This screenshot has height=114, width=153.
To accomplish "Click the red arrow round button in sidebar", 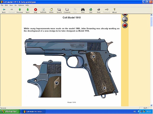I will coord(125,25).
